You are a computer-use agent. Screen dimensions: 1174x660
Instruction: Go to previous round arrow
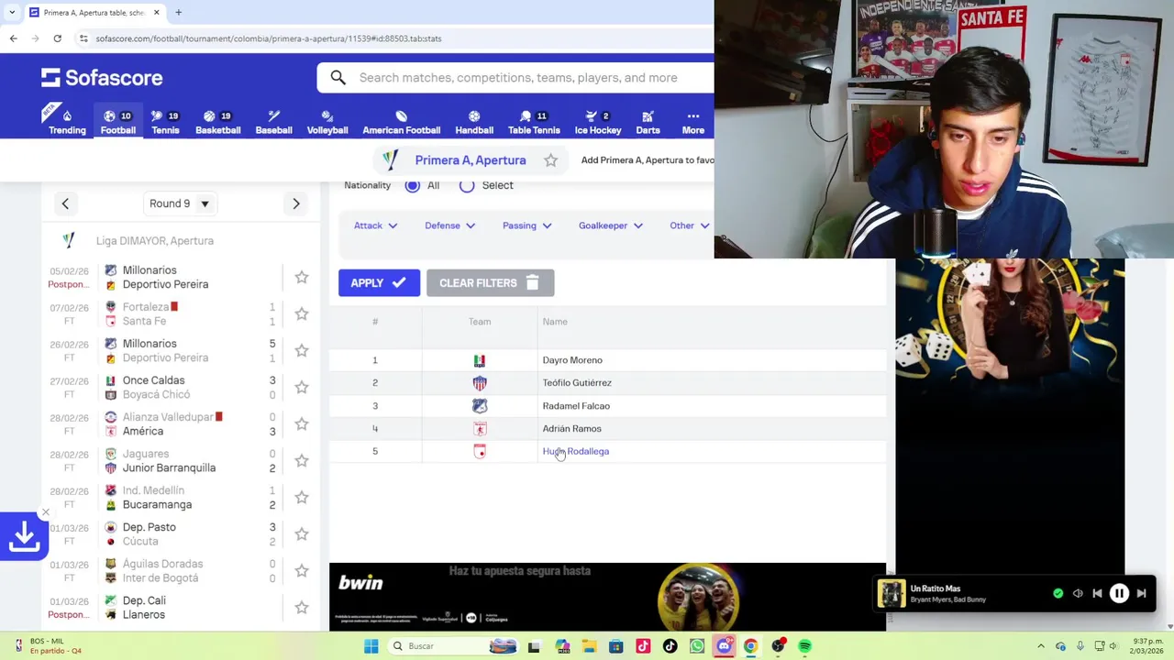coord(65,203)
